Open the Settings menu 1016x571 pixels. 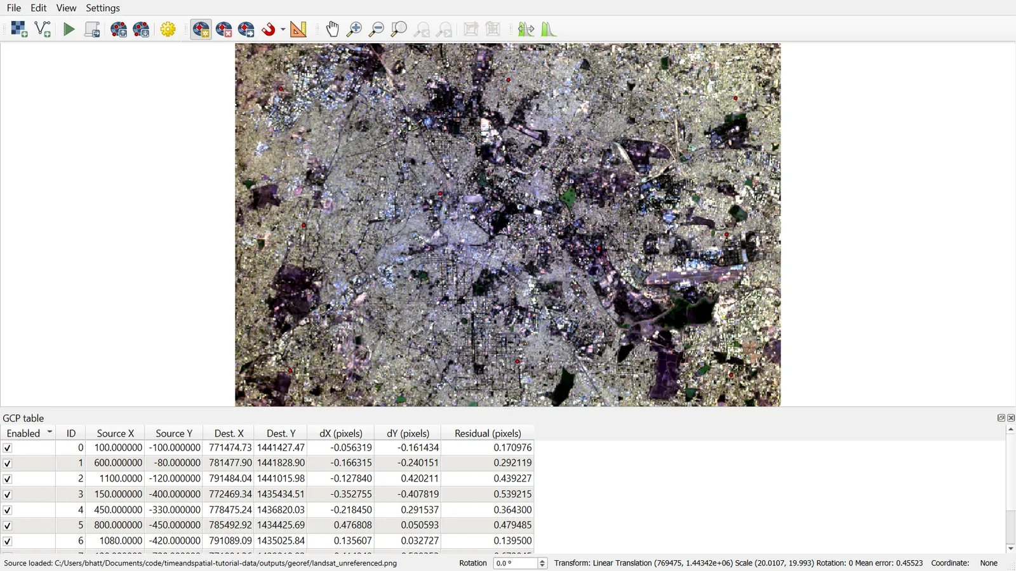click(x=103, y=8)
